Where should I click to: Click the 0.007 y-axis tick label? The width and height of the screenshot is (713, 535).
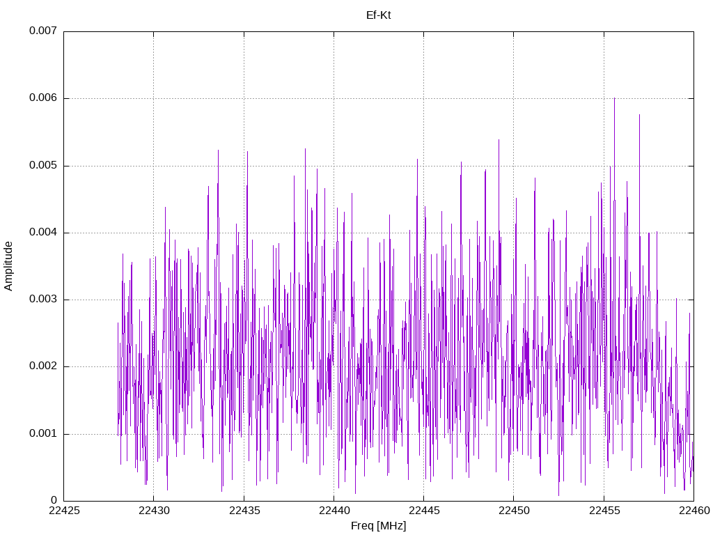click(43, 31)
